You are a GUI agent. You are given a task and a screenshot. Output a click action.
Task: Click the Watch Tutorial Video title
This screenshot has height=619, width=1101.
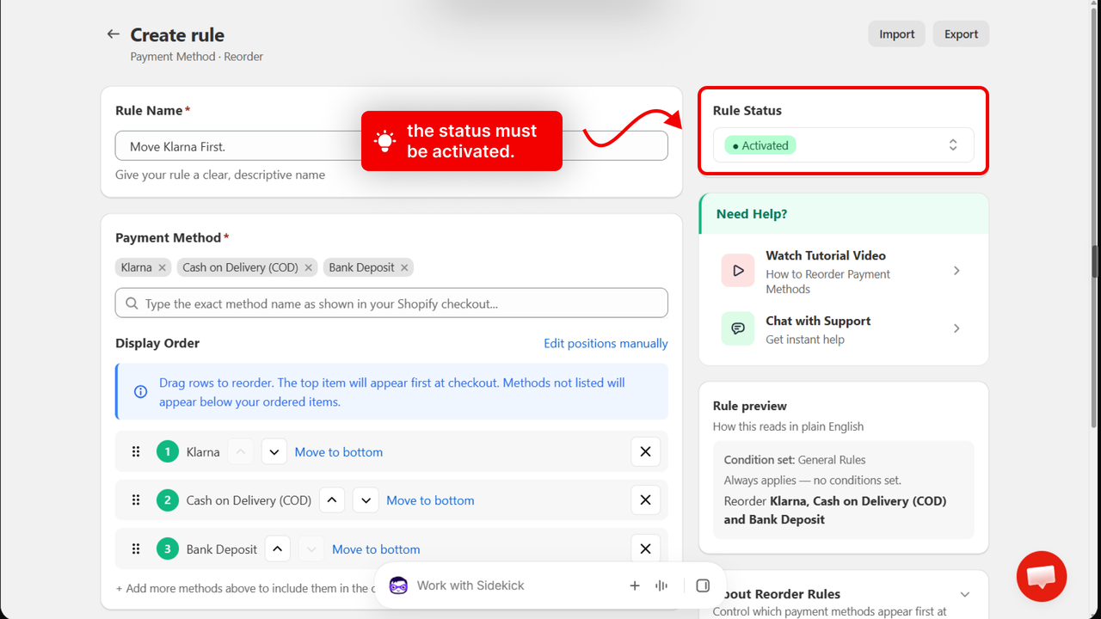826,255
